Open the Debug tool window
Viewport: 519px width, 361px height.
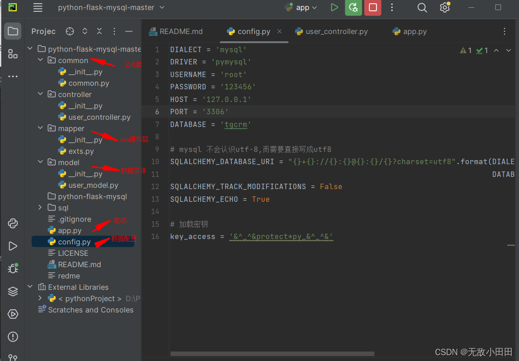coord(12,268)
